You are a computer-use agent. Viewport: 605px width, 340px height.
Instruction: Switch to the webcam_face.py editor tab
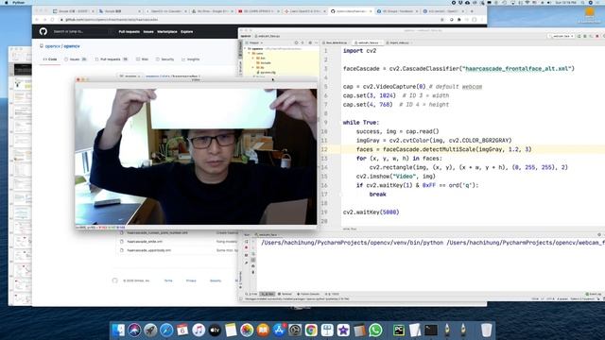coord(368,42)
